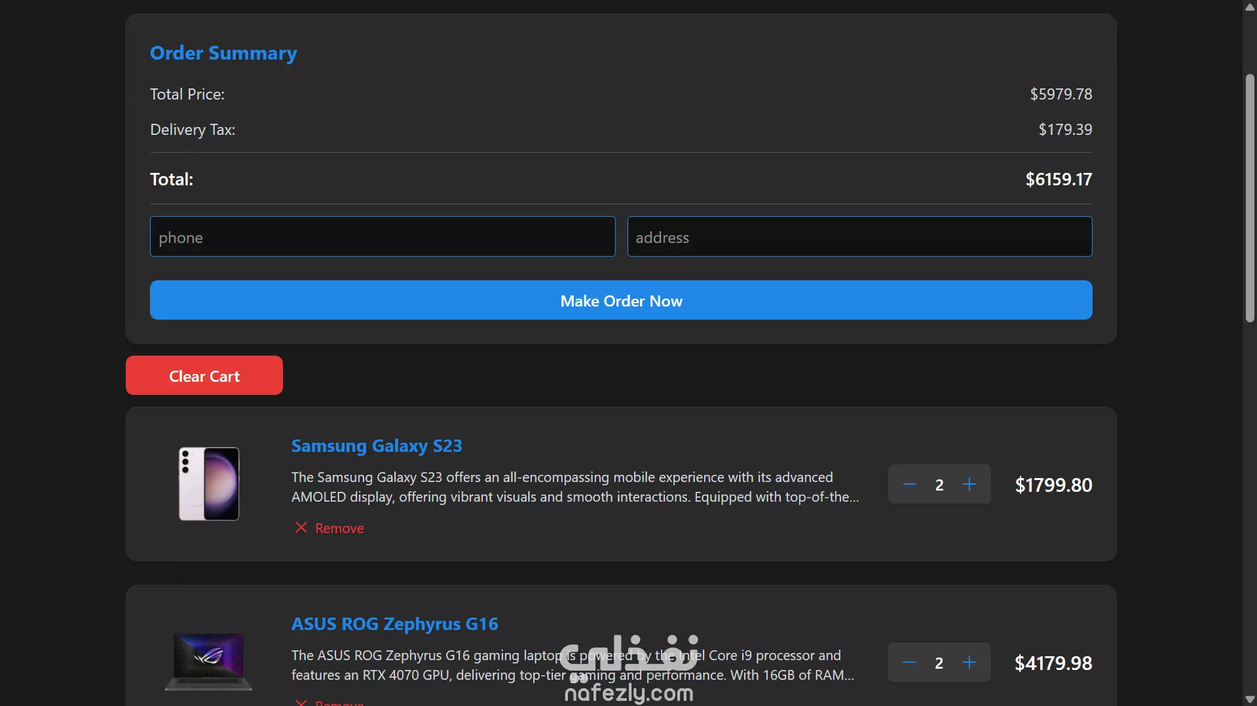Remove Samsung Galaxy S23 via Remove link
Screen dimensions: 1257x706
(x=339, y=529)
